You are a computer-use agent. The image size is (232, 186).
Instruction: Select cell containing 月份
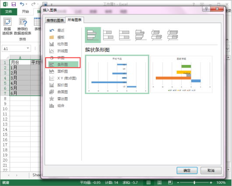coord(20,62)
